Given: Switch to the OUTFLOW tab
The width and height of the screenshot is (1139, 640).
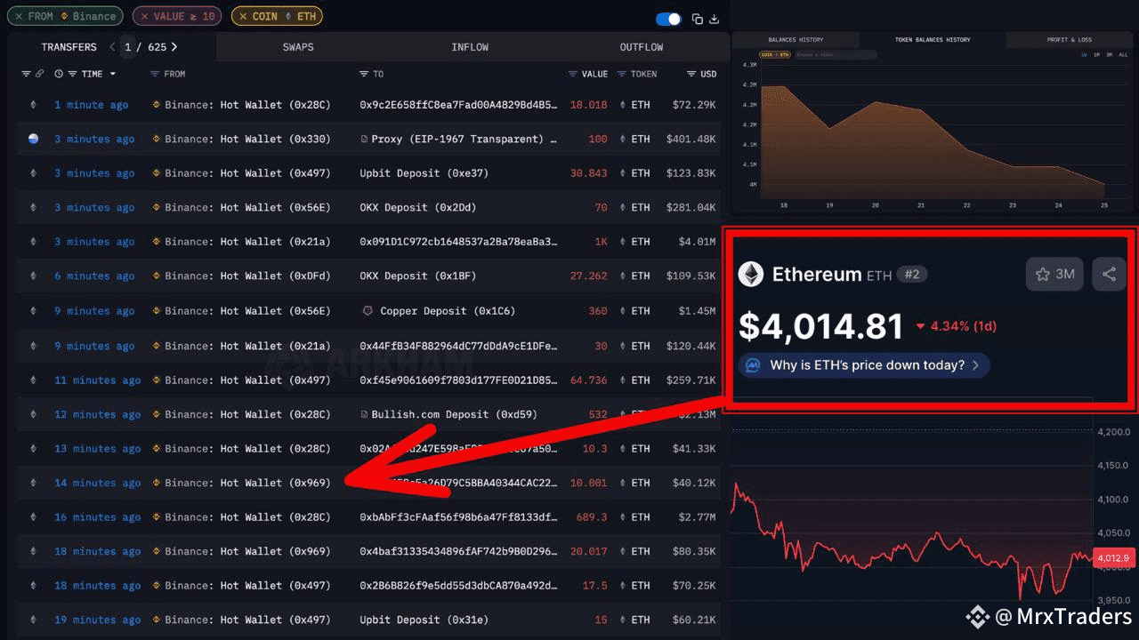Looking at the screenshot, I should (x=642, y=47).
